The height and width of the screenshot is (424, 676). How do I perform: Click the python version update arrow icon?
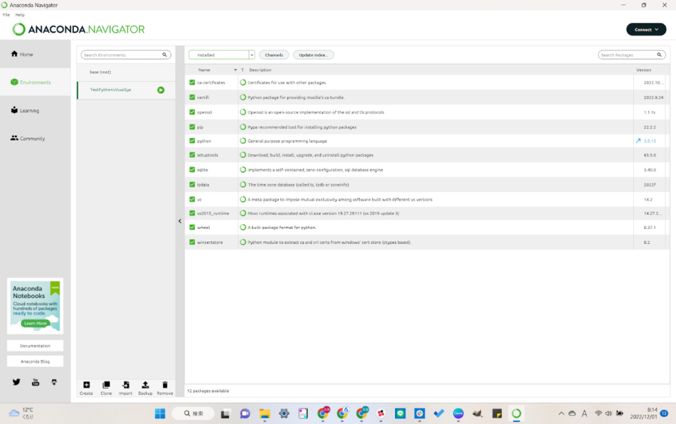coord(638,141)
